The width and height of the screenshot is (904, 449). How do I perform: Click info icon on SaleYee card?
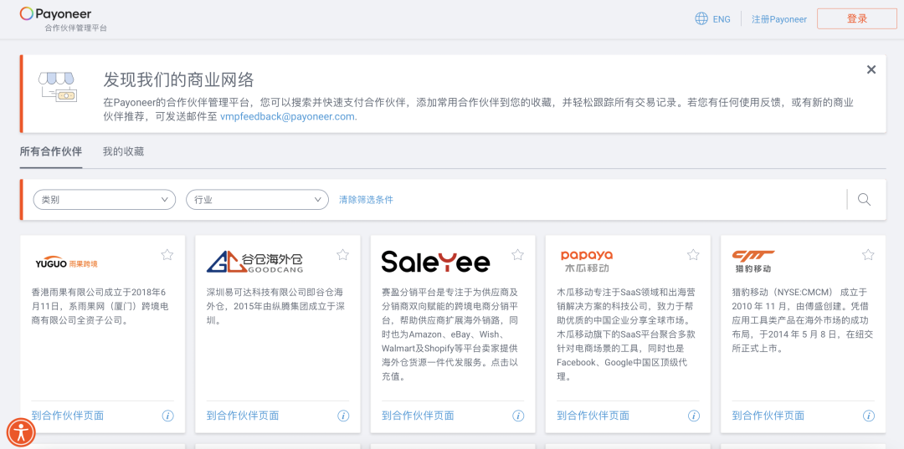(x=518, y=416)
